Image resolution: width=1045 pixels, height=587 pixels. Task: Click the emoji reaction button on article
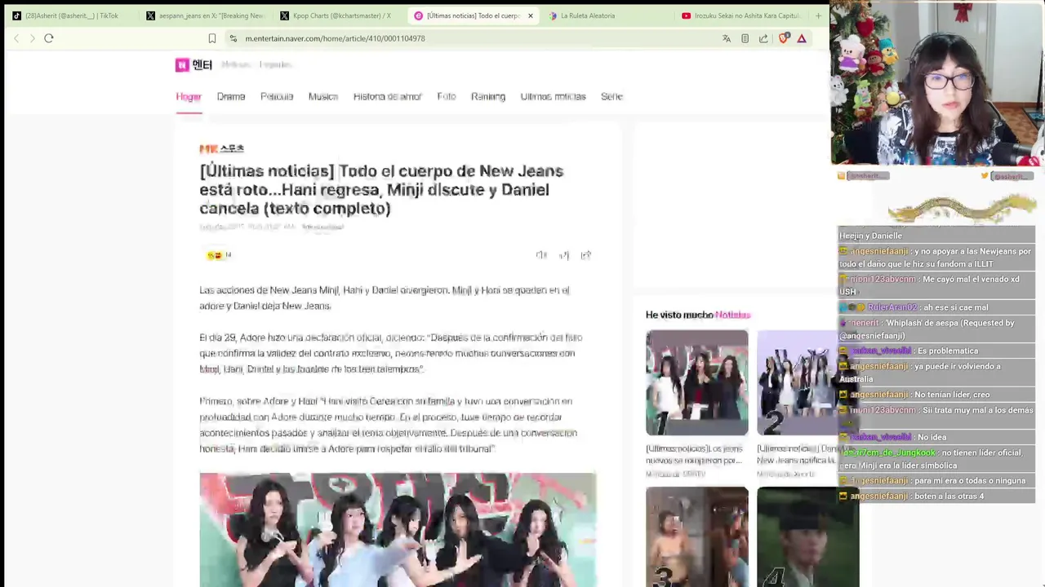[219, 255]
